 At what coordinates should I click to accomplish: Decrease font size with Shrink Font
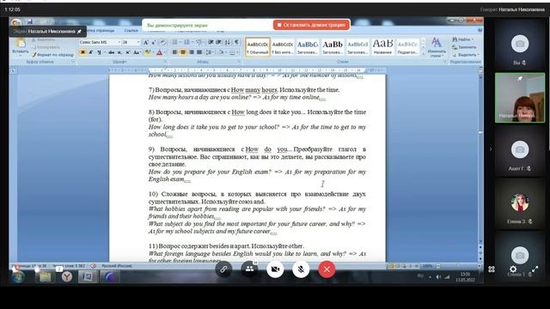154,42
